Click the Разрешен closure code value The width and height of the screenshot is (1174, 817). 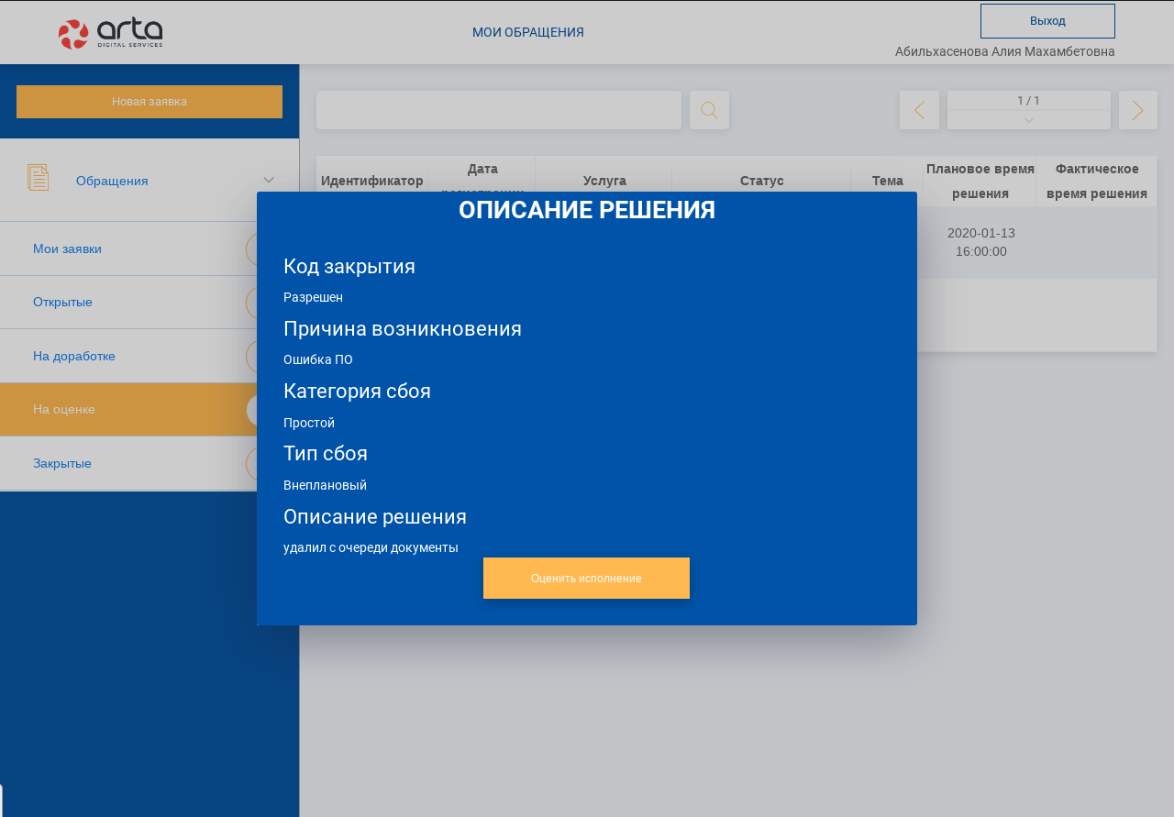(313, 298)
